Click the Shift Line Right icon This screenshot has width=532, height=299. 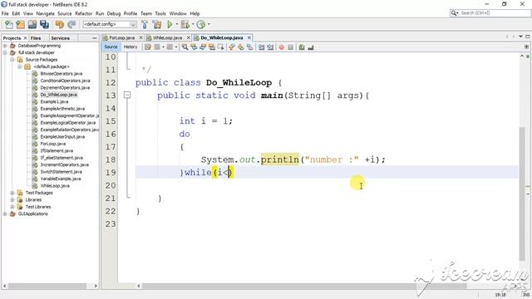[270, 47]
